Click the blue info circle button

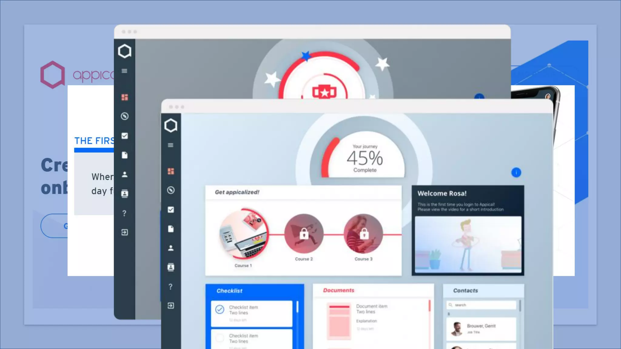[516, 172]
